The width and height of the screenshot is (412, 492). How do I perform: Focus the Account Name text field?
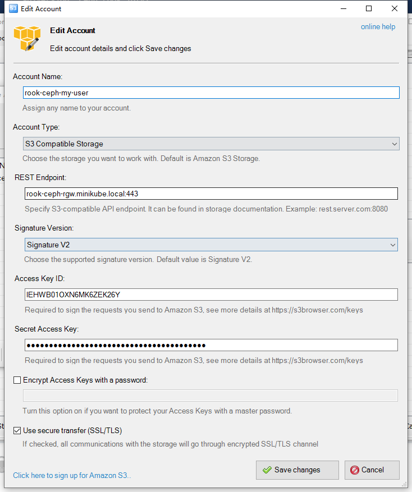click(x=211, y=93)
